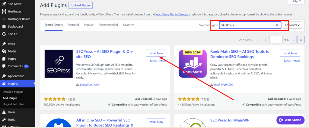Click SEOPress star rating

[55, 99]
